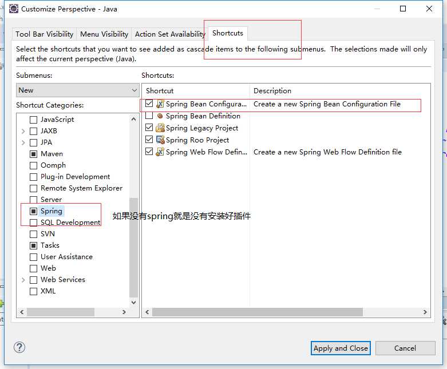Screen dimensions: 447x369
Task: Open the Submenus New dropdown
Action: (x=77, y=90)
